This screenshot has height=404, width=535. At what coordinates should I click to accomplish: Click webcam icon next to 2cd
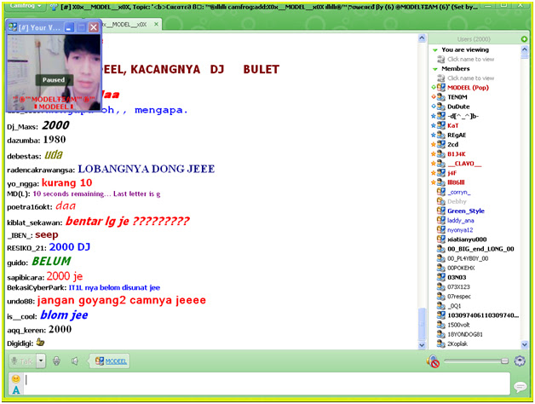pos(441,144)
